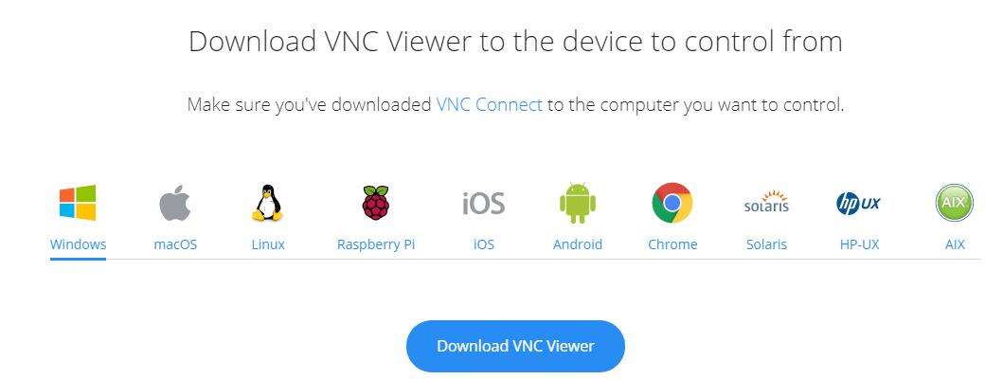Switch to the Chrome text tab
This screenshot has height=379, width=1003.
672,244
